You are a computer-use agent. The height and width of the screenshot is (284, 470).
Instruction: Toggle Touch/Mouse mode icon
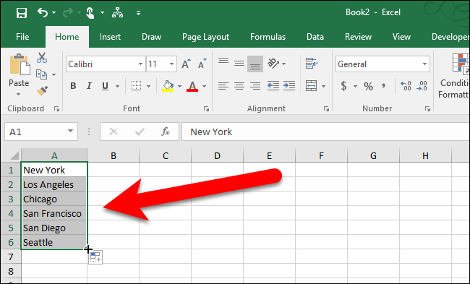pyautogui.click(x=90, y=13)
